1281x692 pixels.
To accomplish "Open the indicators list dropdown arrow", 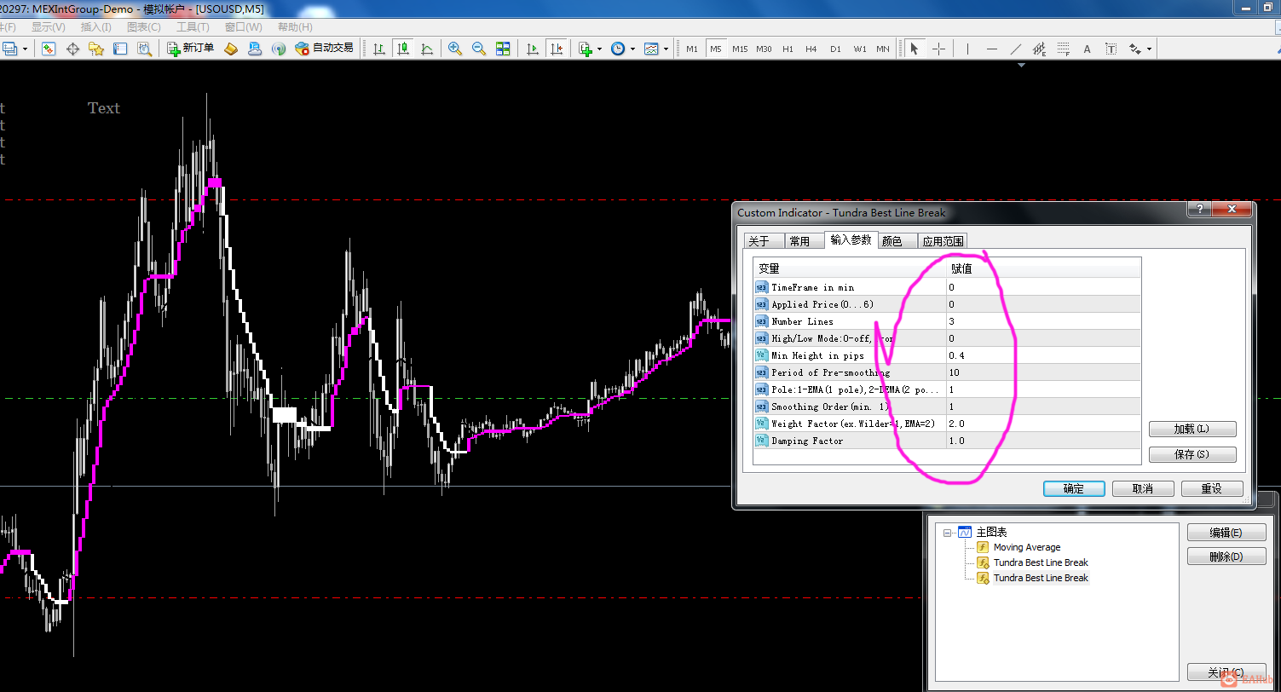I will click(599, 49).
